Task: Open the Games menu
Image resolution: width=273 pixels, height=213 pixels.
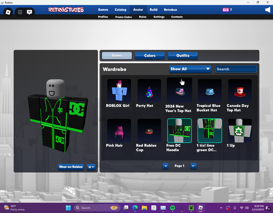Action: click(x=103, y=10)
